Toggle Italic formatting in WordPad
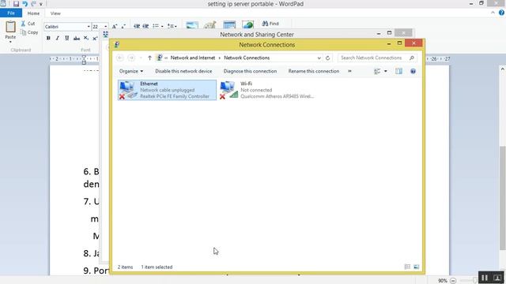 click(58, 39)
